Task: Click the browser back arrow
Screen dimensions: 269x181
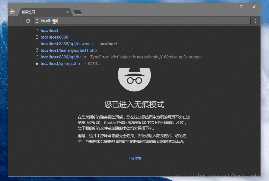Action: pos(13,21)
